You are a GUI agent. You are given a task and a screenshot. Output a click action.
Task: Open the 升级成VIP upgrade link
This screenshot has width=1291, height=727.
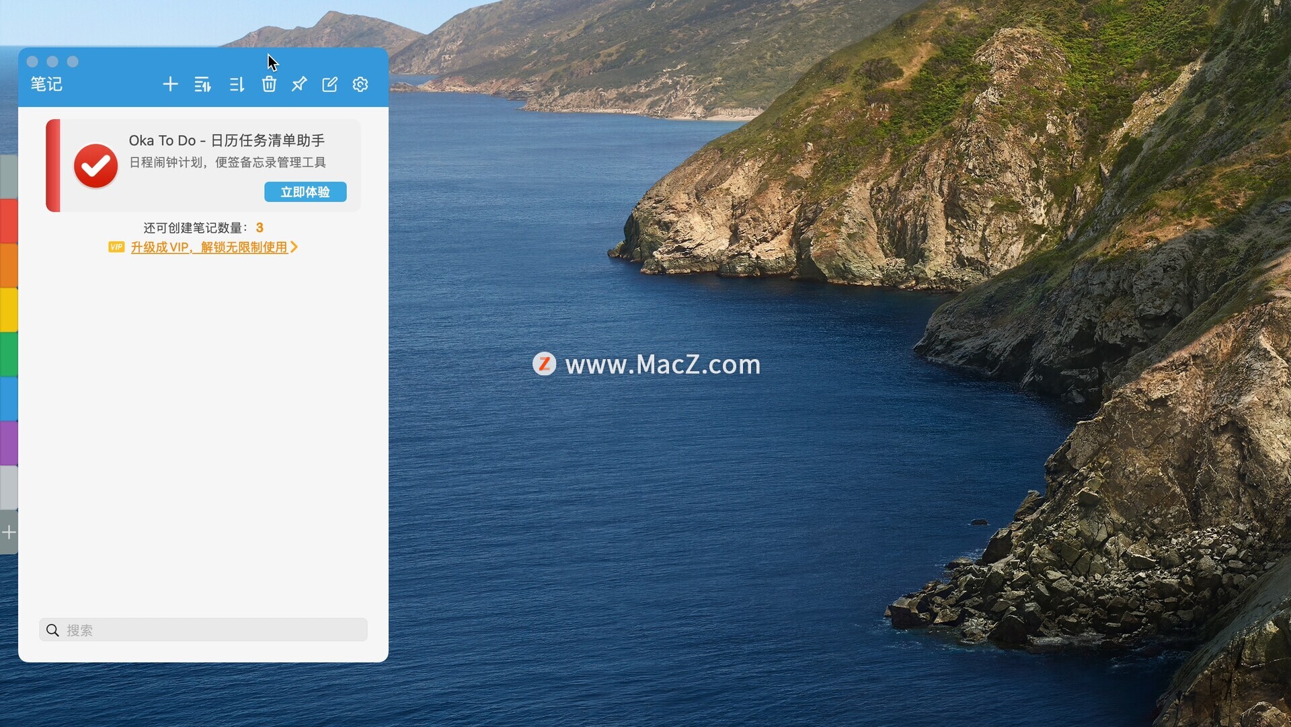point(209,247)
